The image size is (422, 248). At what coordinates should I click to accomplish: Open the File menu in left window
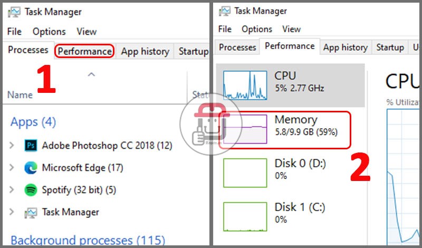click(14, 32)
